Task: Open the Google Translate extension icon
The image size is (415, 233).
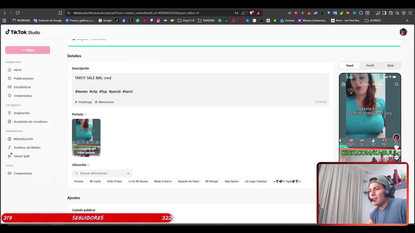Action: coord(335,13)
